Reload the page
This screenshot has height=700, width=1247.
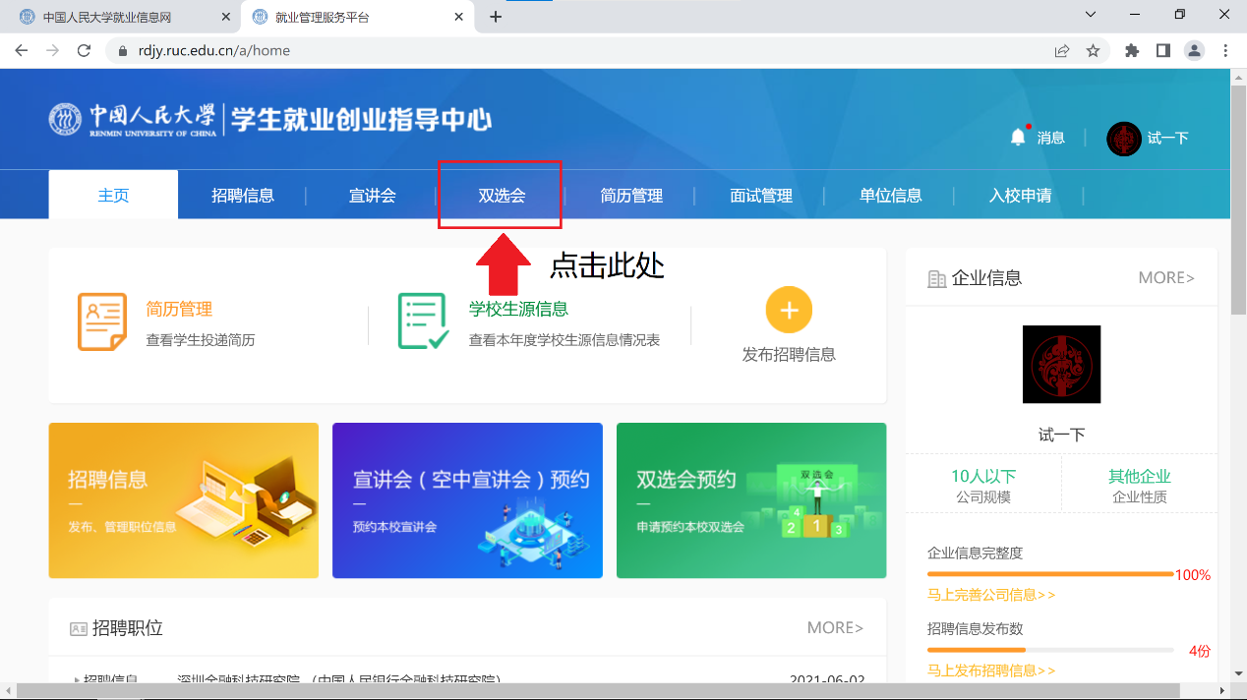pyautogui.click(x=84, y=50)
